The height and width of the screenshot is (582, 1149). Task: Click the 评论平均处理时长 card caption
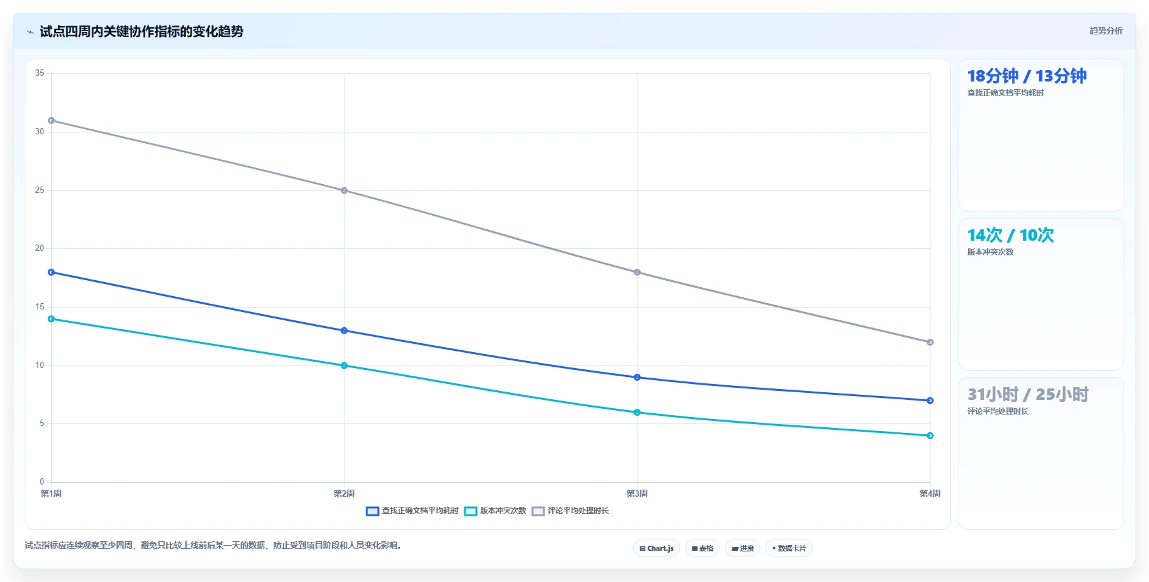[x=998, y=411]
